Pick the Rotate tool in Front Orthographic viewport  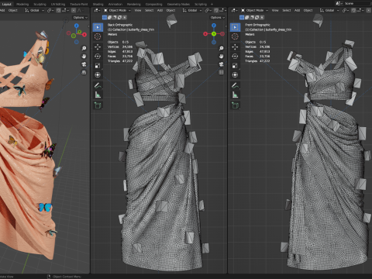click(235, 56)
